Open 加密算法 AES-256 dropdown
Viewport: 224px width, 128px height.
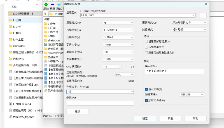[192, 95]
